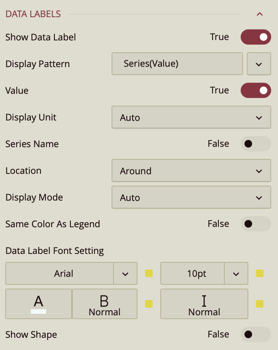Screen dimensions: 278x350
Task: Enable Same Color As Legend toggle
Action: click(256, 224)
